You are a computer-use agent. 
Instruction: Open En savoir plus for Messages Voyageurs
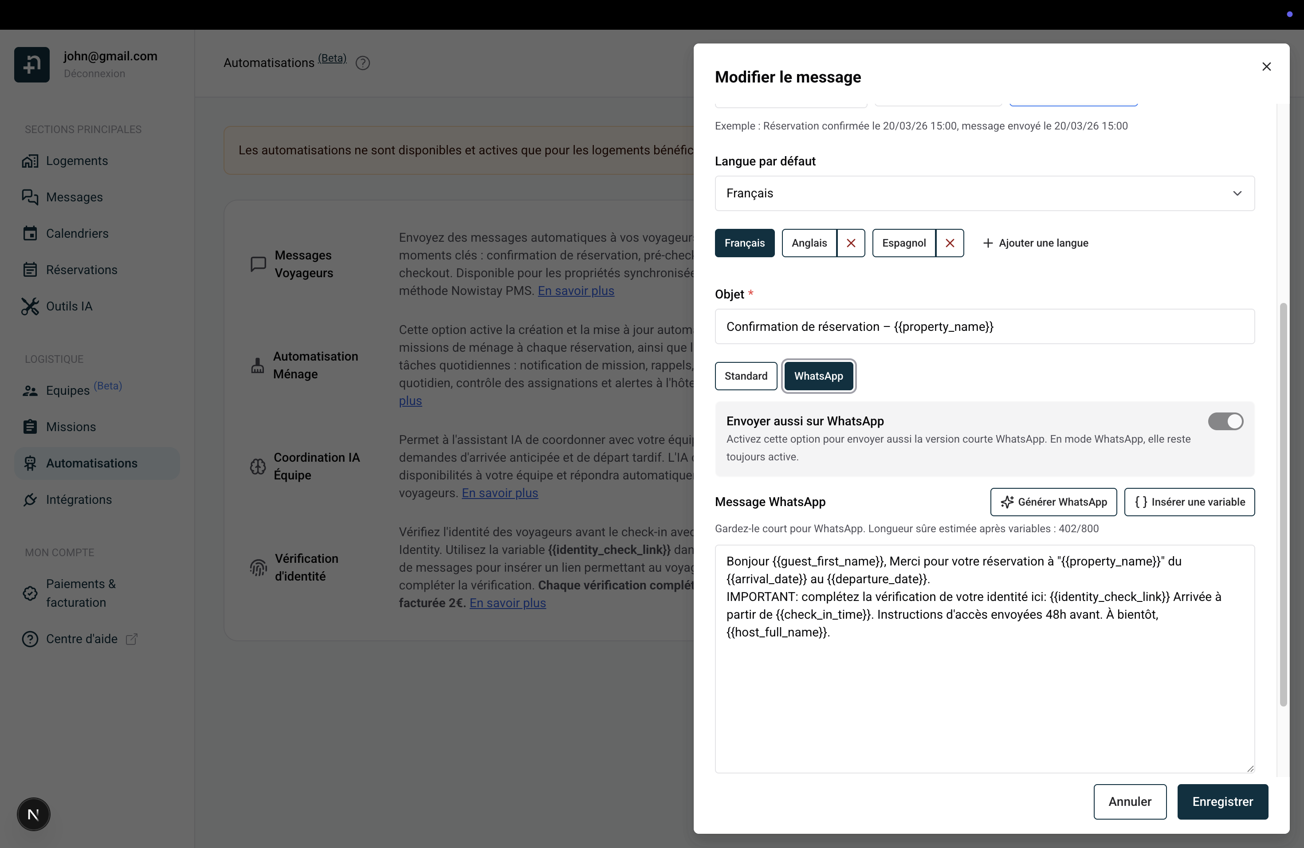pos(576,291)
